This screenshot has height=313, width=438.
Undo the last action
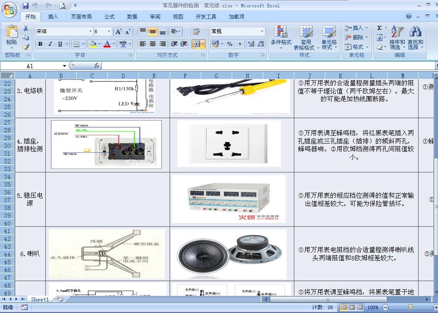[x=35, y=5]
